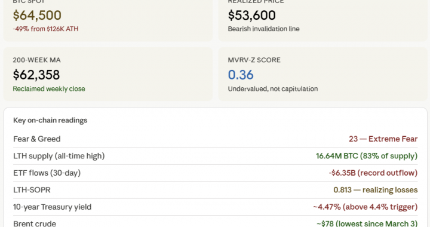Select the '-49% from $126K ATH' note

click(45, 29)
